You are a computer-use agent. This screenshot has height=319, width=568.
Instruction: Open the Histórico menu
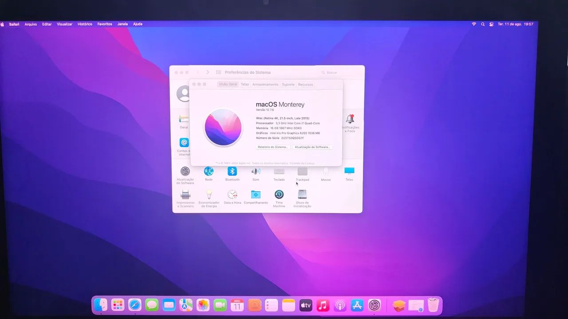coord(85,24)
